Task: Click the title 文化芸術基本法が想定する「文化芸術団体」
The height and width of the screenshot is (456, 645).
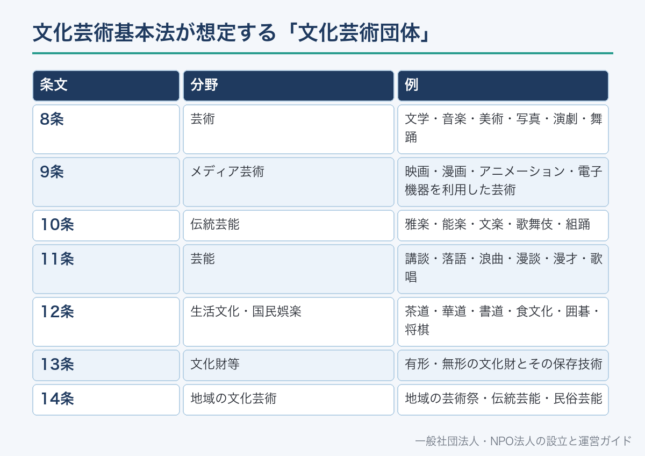Action: pos(231,33)
